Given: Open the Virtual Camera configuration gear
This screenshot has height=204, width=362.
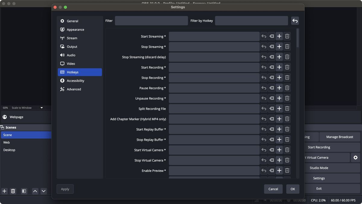Looking at the screenshot, I should [x=356, y=157].
